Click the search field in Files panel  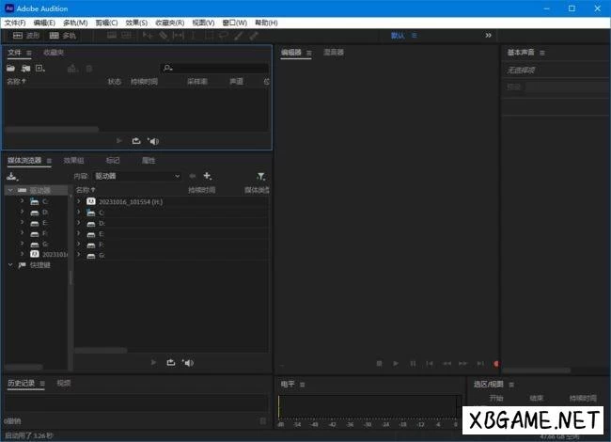point(214,69)
